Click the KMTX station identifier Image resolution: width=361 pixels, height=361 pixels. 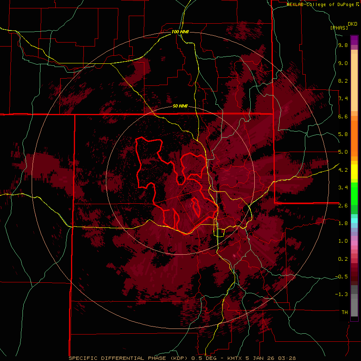(235, 358)
